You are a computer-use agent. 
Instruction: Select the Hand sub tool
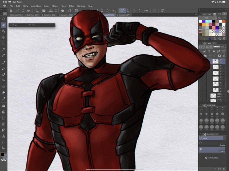tap(212, 150)
